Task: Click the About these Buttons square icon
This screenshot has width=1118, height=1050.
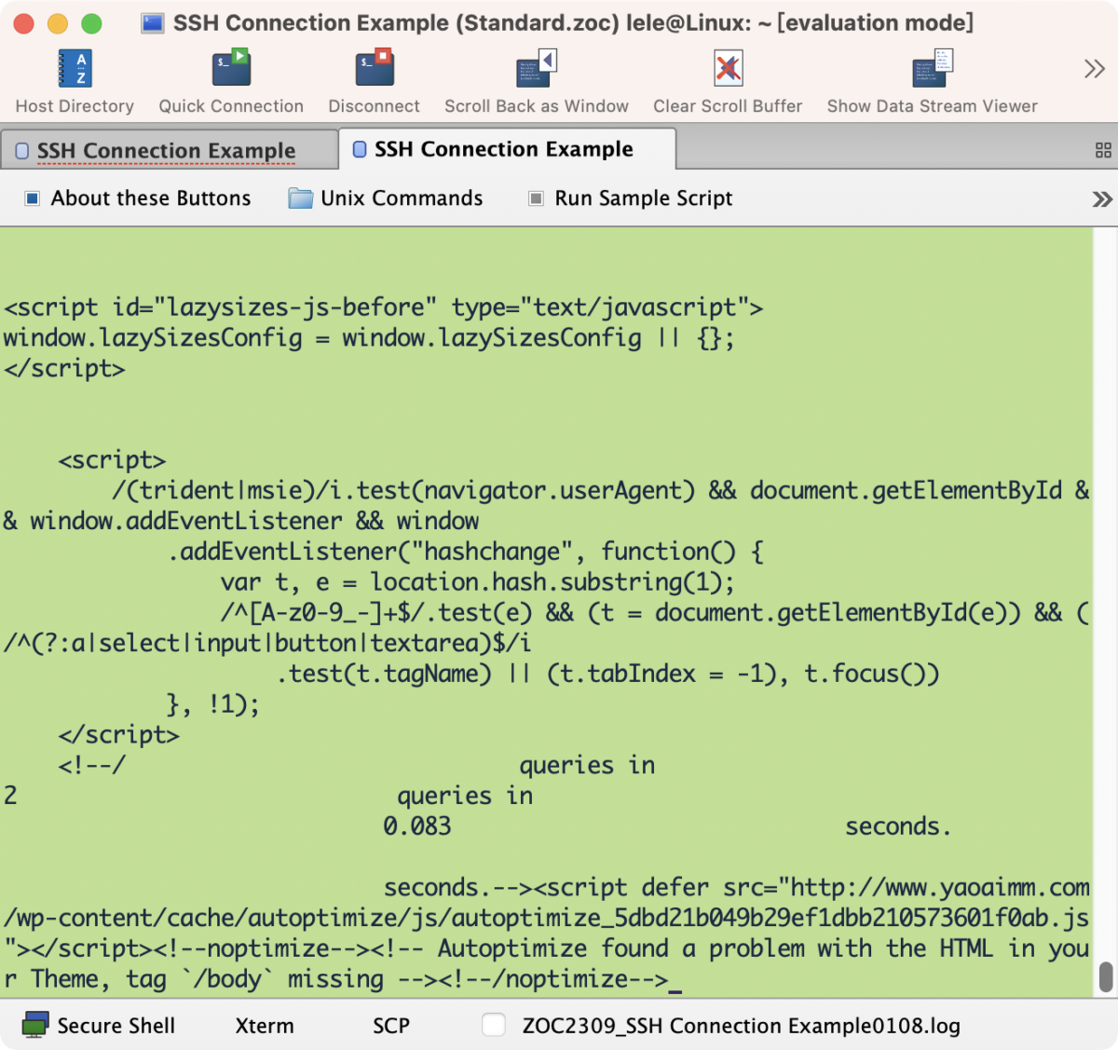Action: click(33, 198)
